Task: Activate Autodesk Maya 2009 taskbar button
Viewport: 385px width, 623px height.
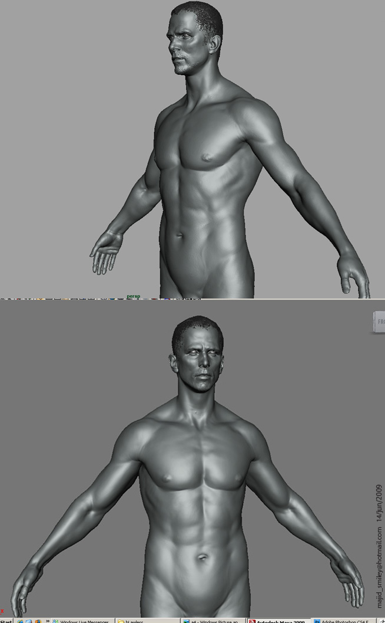Action: coord(278,621)
